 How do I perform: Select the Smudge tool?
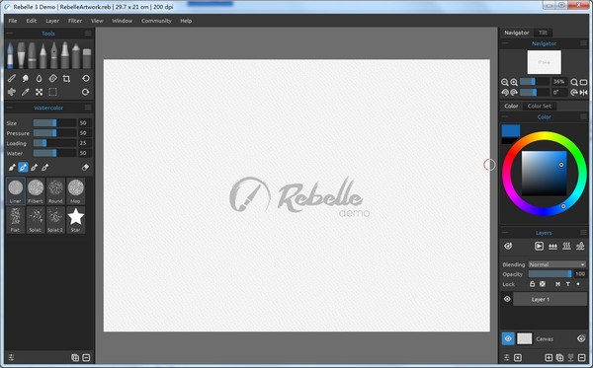26,79
